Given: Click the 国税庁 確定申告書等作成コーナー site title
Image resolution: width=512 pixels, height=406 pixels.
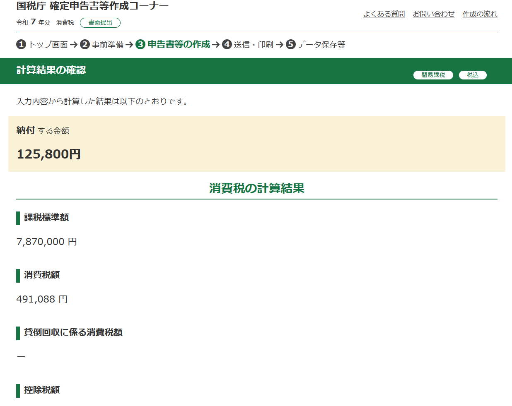Looking at the screenshot, I should pyautogui.click(x=92, y=6).
